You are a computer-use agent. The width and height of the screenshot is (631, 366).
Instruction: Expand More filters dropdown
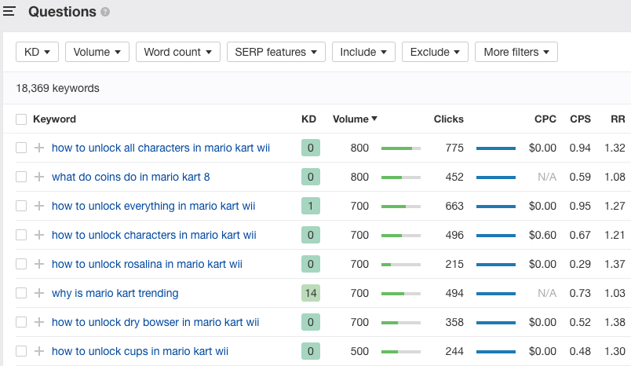coord(516,52)
